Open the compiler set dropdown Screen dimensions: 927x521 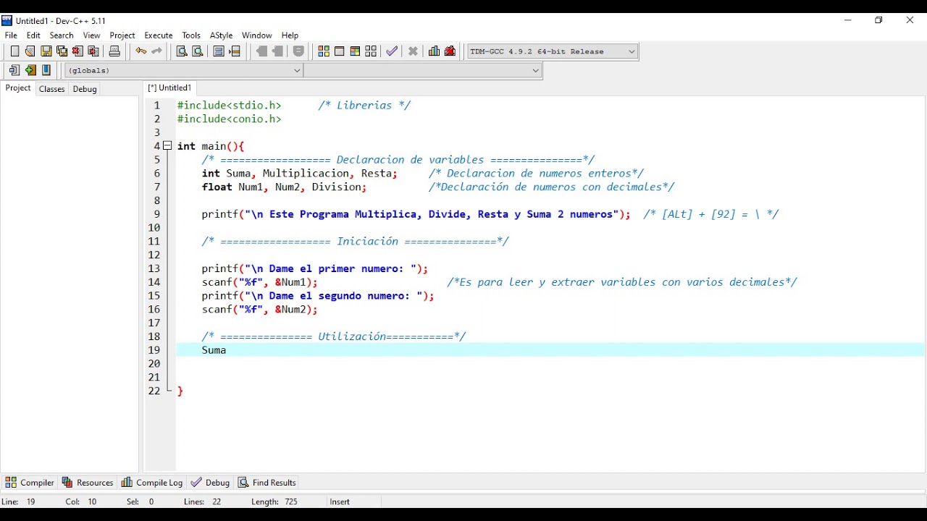(553, 51)
